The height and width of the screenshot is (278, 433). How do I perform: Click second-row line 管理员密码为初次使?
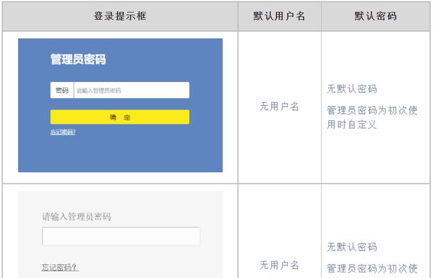pyautogui.click(x=373, y=268)
